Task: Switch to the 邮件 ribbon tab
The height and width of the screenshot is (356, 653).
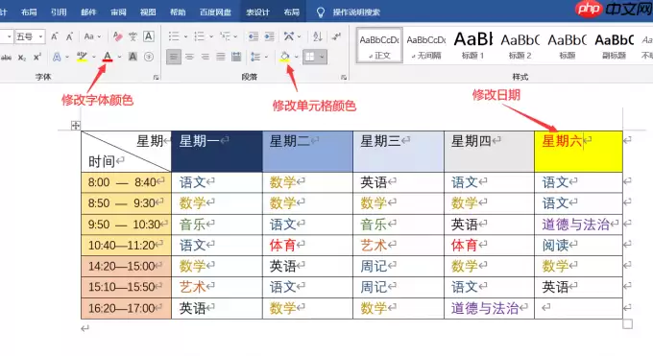Action: pyautogui.click(x=88, y=12)
